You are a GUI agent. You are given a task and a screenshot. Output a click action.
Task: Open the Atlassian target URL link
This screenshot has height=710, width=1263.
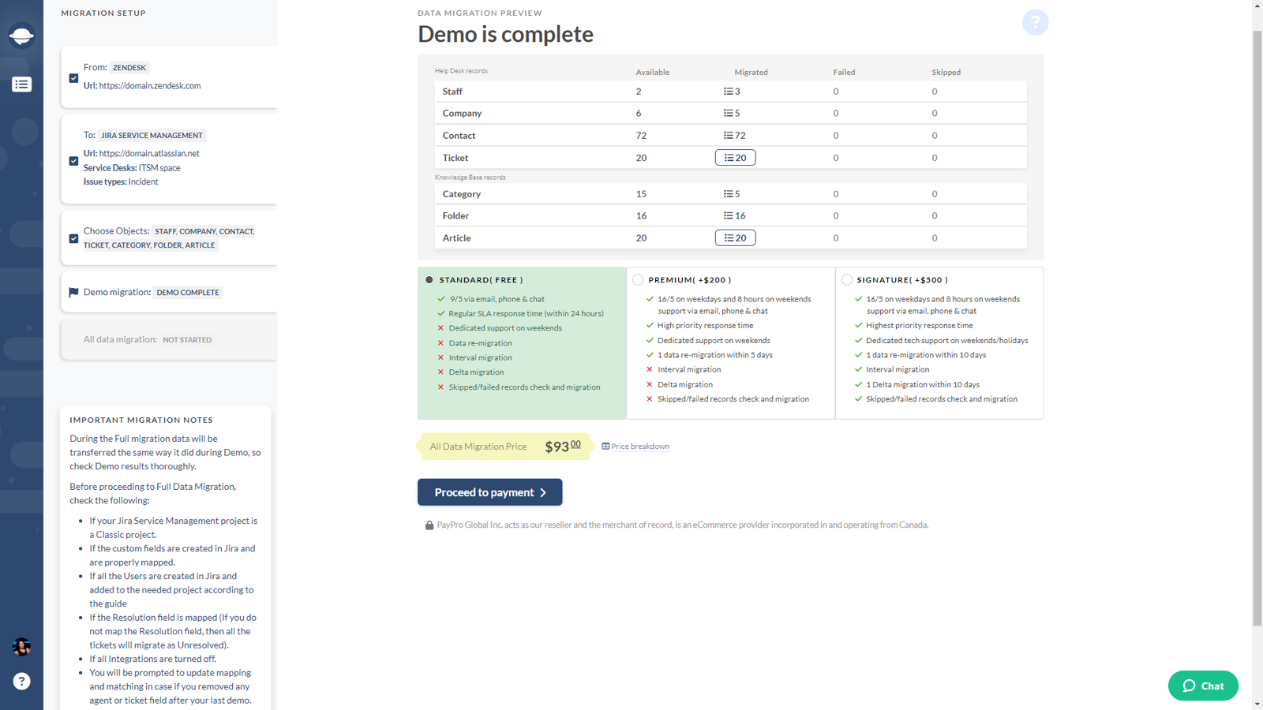[149, 154]
